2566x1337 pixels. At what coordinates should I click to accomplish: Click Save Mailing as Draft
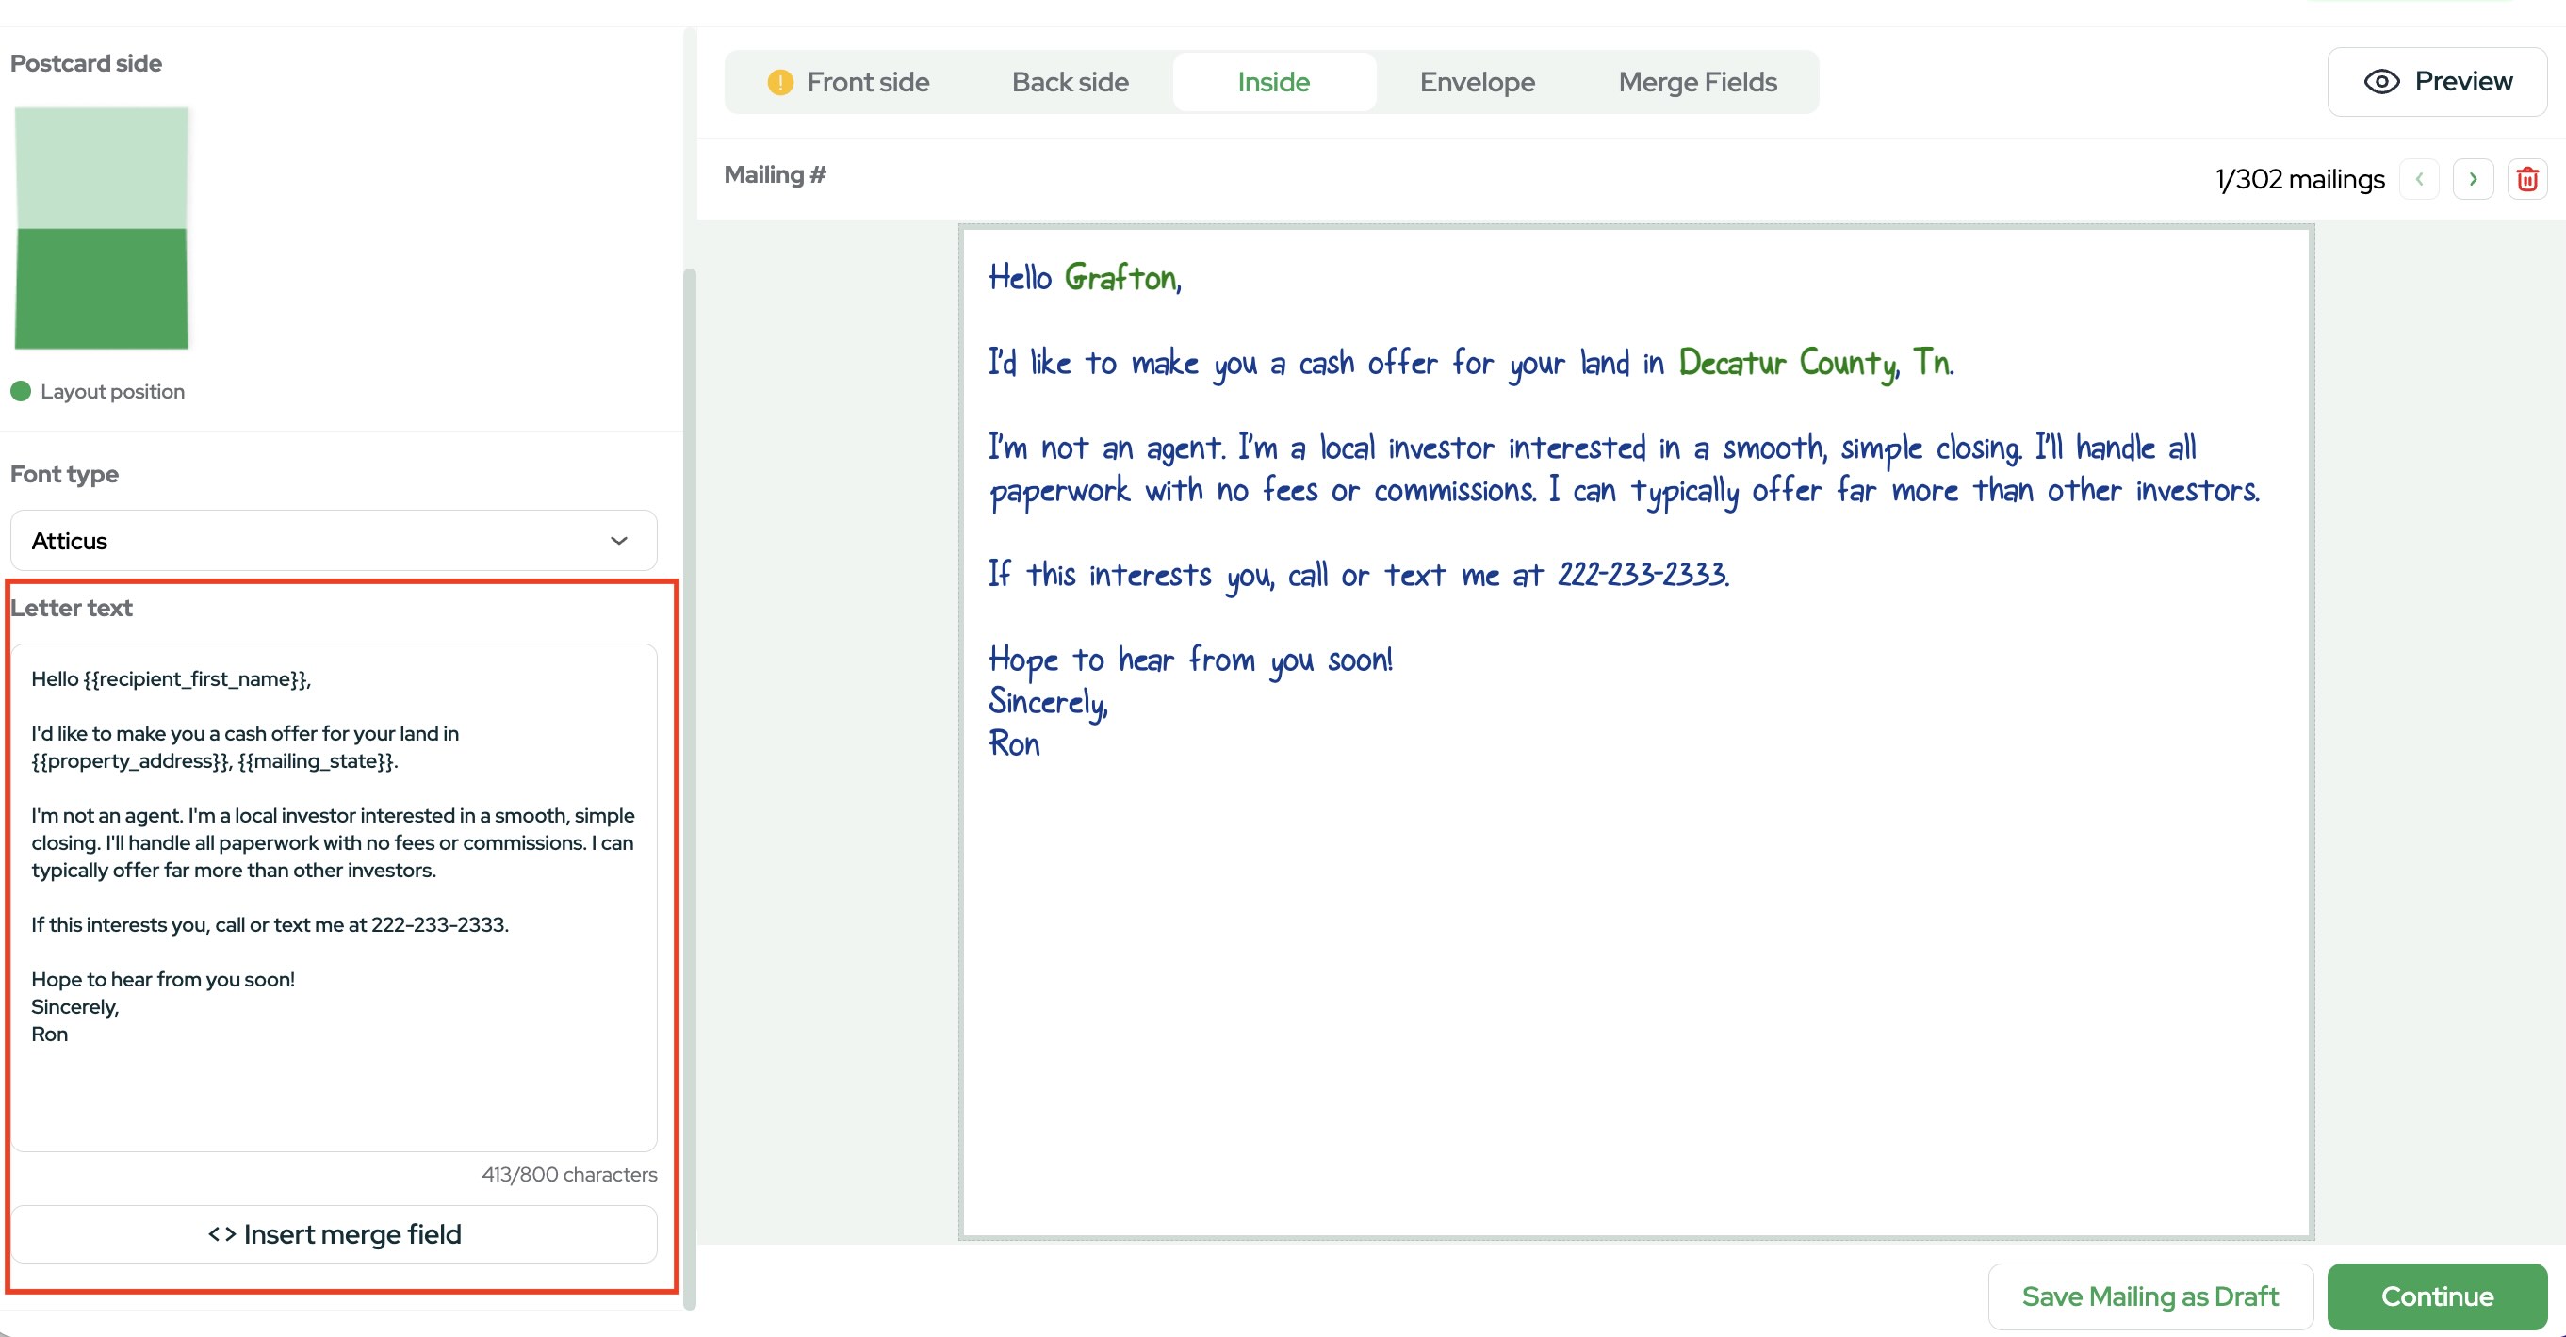[x=2149, y=1296]
